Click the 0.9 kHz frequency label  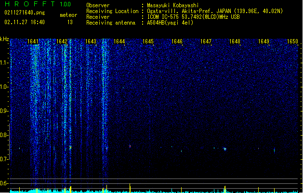click(x=4, y=111)
